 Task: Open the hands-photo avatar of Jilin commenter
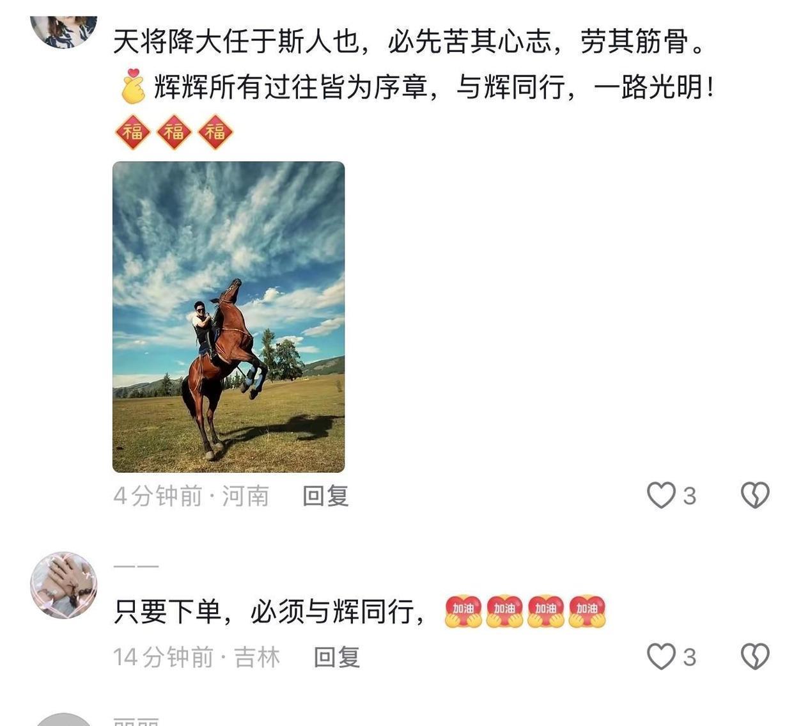63,585
